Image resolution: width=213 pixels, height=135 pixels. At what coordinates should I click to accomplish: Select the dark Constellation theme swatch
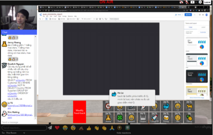pyautogui.click(x=197, y=76)
